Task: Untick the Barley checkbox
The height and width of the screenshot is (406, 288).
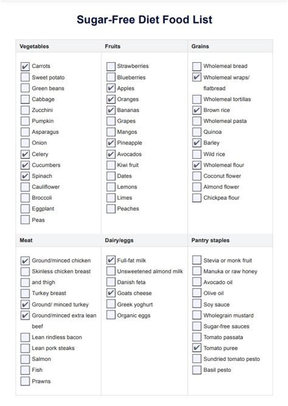Action: coord(197,142)
